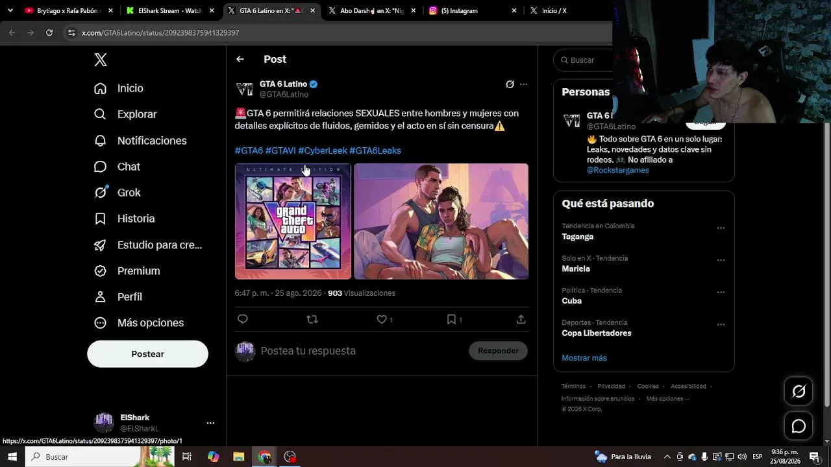
Task: Follow the @Rockstargames mention link
Action: pyautogui.click(x=618, y=170)
